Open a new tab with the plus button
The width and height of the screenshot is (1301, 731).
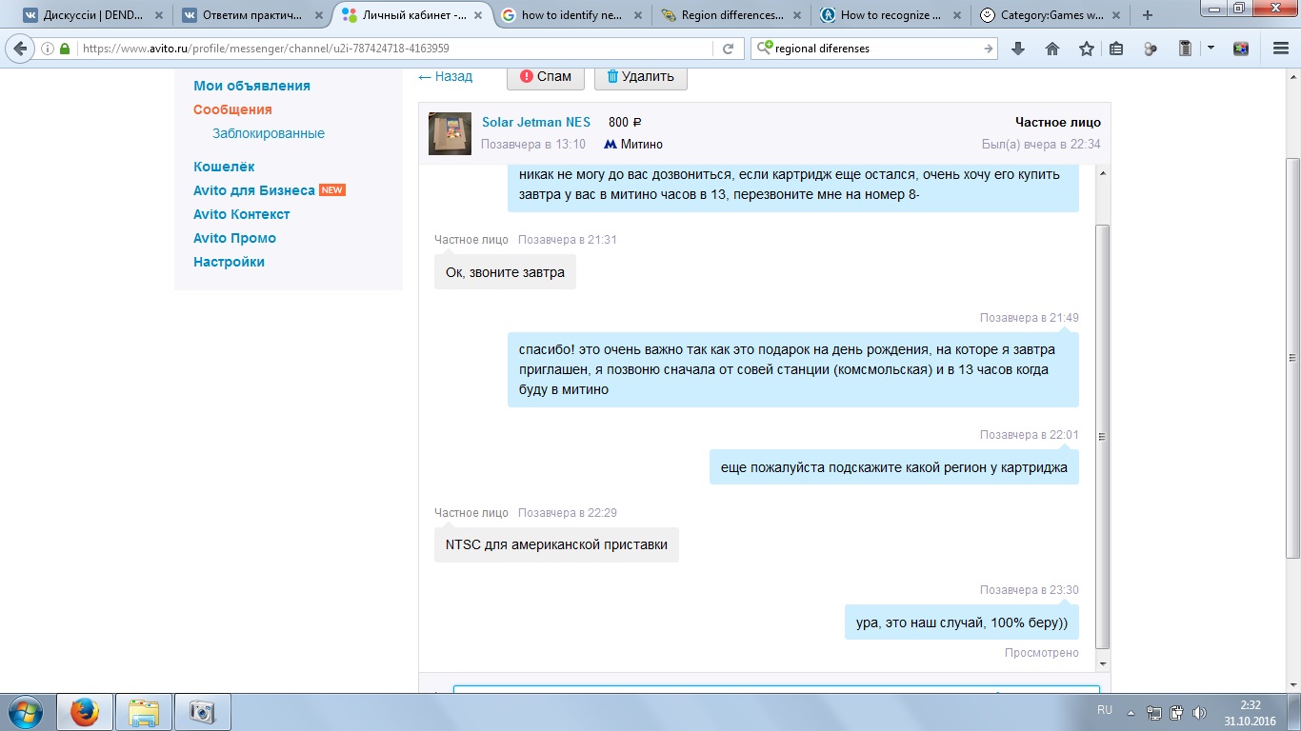point(1148,15)
